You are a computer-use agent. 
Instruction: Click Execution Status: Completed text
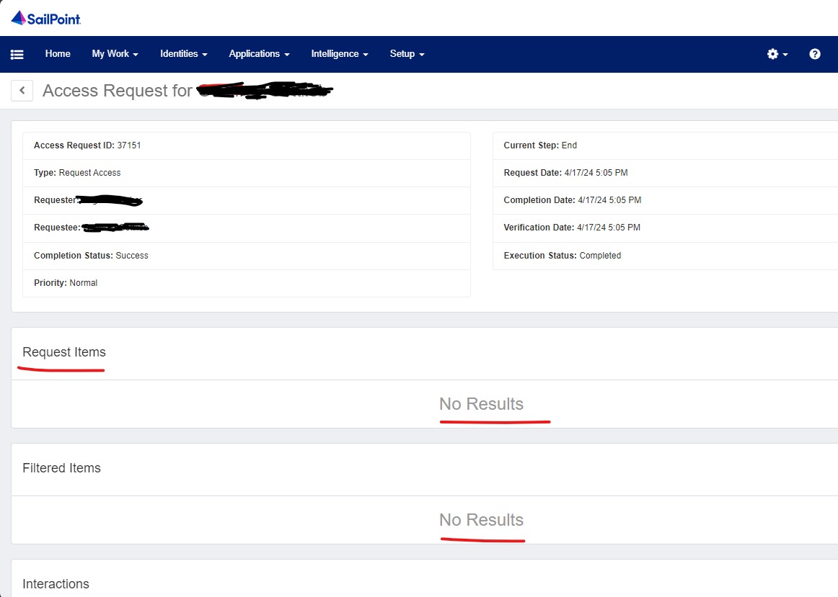563,256
